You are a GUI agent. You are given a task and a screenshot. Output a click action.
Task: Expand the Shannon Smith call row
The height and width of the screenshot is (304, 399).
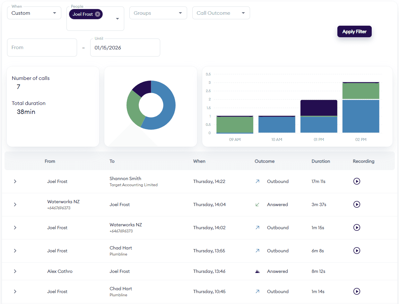(x=15, y=181)
